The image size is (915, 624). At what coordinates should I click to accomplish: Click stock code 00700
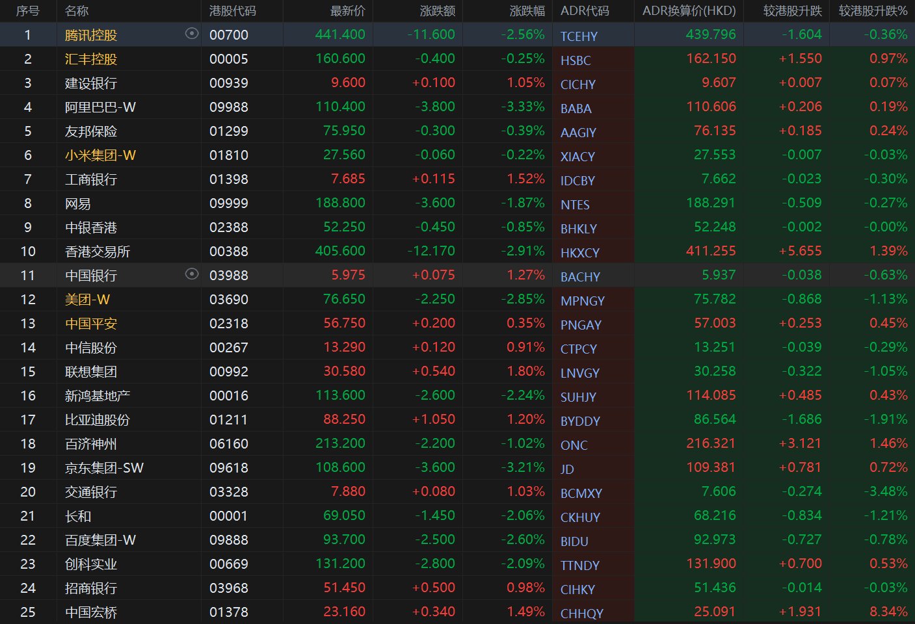pyautogui.click(x=229, y=35)
